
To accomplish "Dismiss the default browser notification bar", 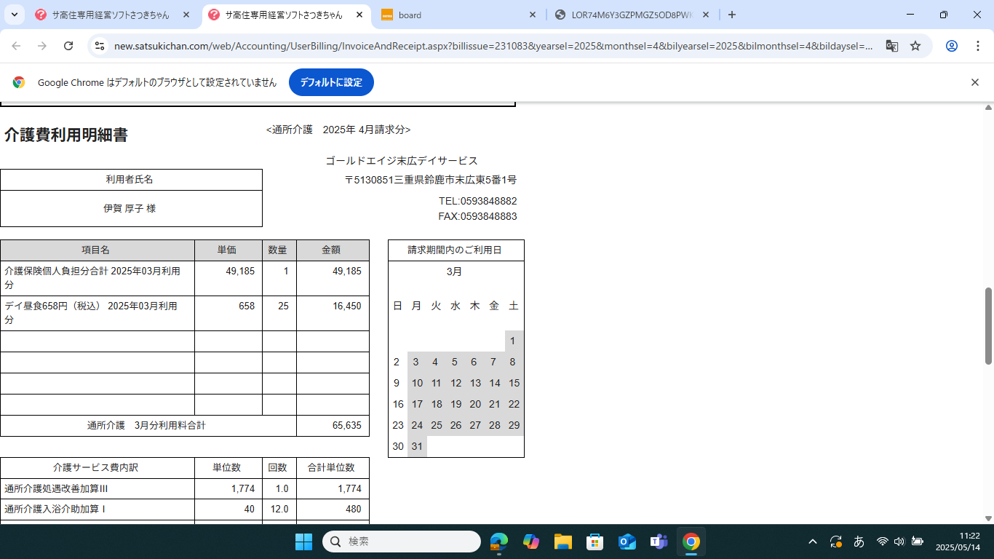I will click(975, 82).
